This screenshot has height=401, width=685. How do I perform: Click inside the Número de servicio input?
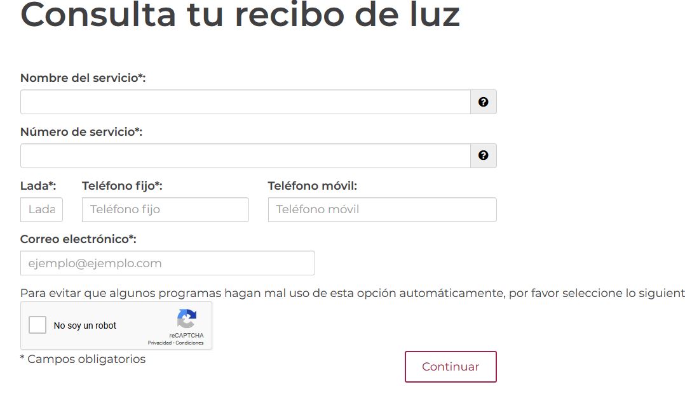point(245,155)
